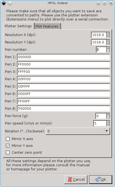Confirm with the OK button
This screenshot has width=115, height=187.
point(101,179)
